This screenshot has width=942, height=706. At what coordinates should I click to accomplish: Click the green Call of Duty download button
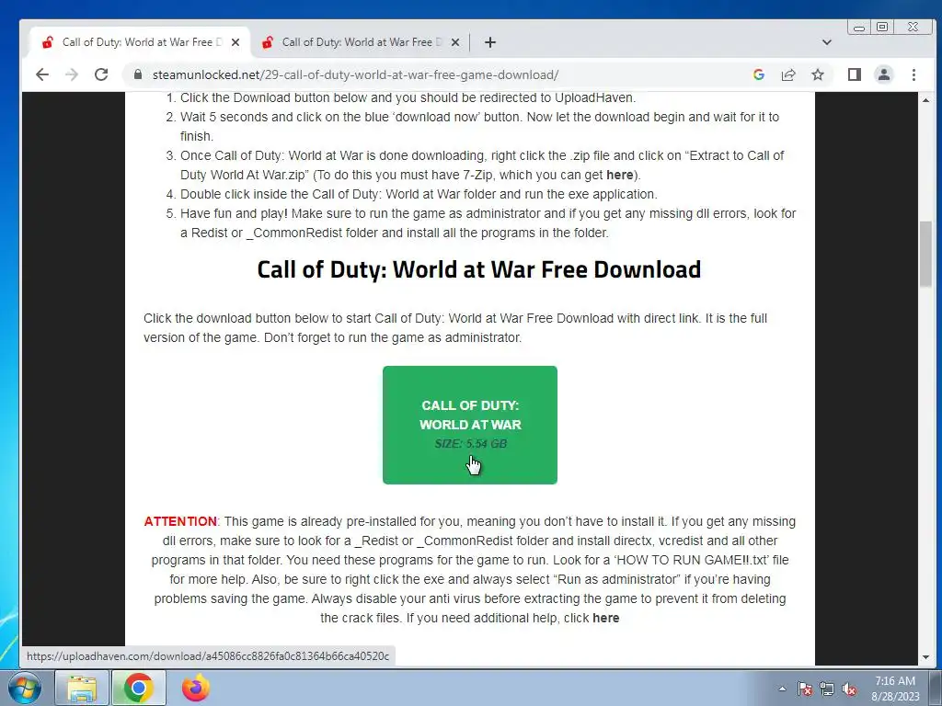470,425
